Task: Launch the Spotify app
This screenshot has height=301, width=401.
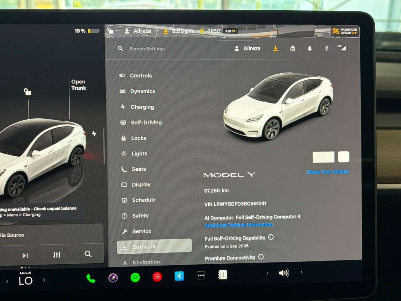Action: [x=135, y=277]
